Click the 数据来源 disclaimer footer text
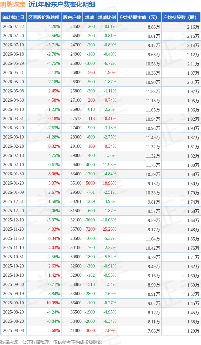This screenshot has width=201, height=345. point(51,342)
